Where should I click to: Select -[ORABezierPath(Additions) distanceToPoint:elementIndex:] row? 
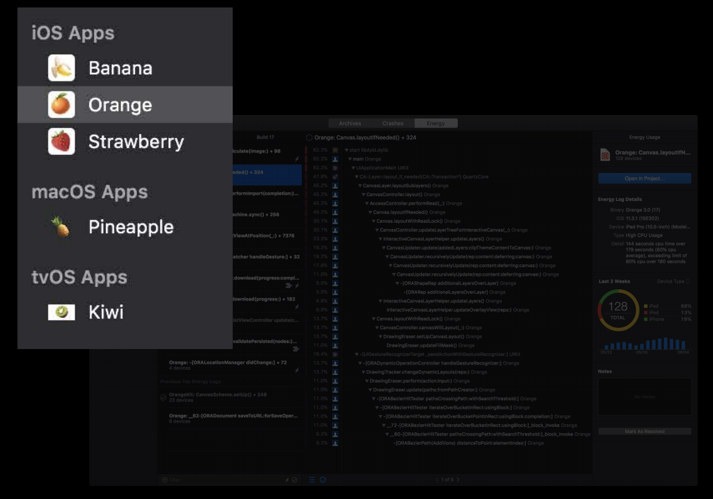tap(468, 443)
